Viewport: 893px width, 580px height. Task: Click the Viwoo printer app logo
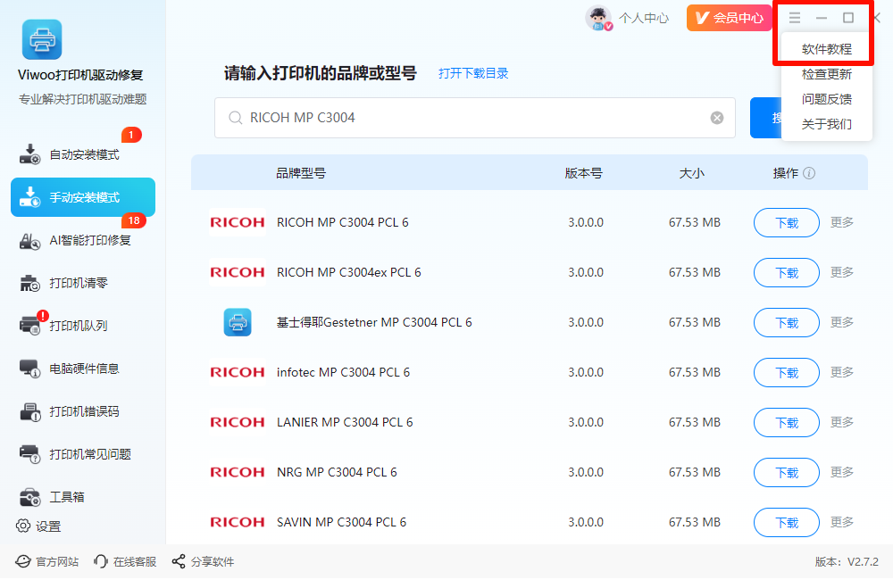[42, 40]
